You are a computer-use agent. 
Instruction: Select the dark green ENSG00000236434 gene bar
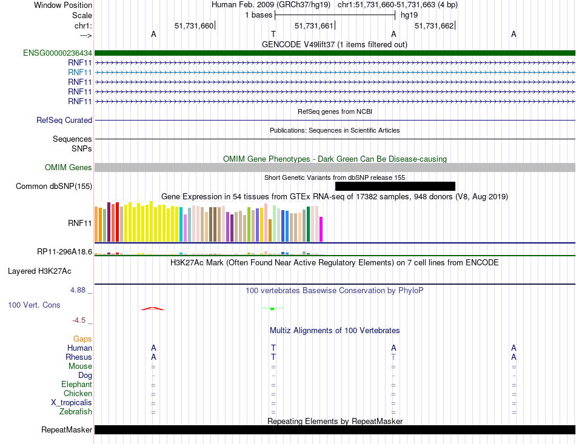[x=335, y=53]
